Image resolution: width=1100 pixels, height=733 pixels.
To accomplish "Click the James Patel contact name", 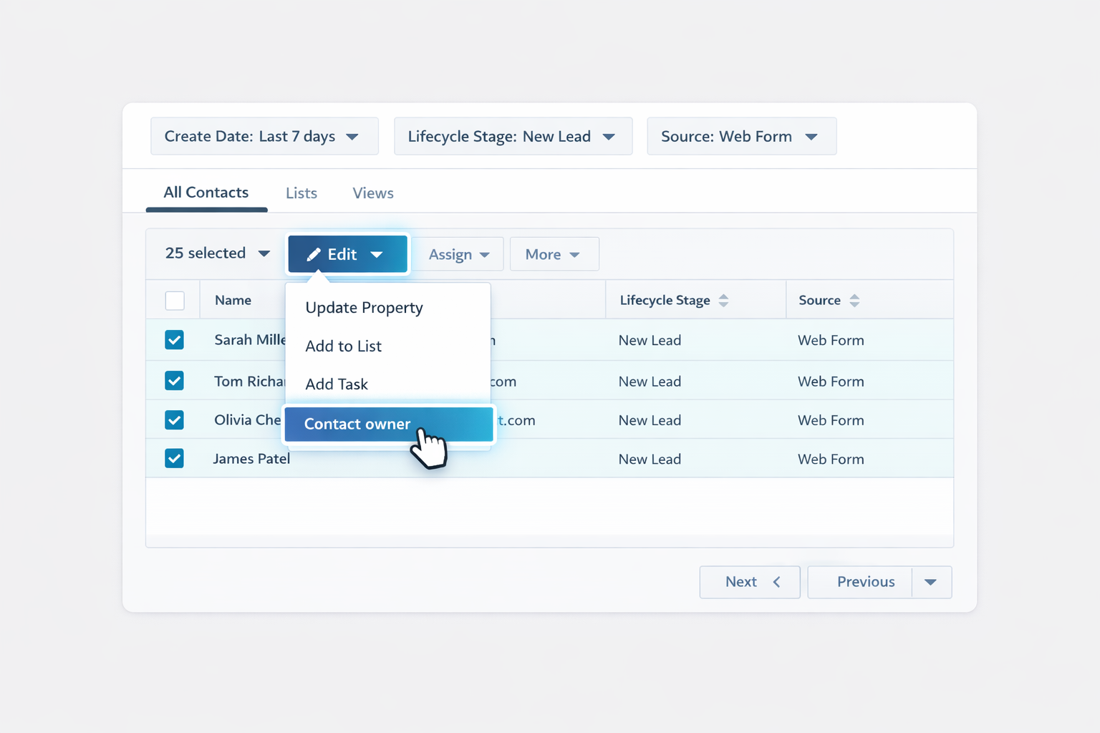I will click(x=251, y=459).
